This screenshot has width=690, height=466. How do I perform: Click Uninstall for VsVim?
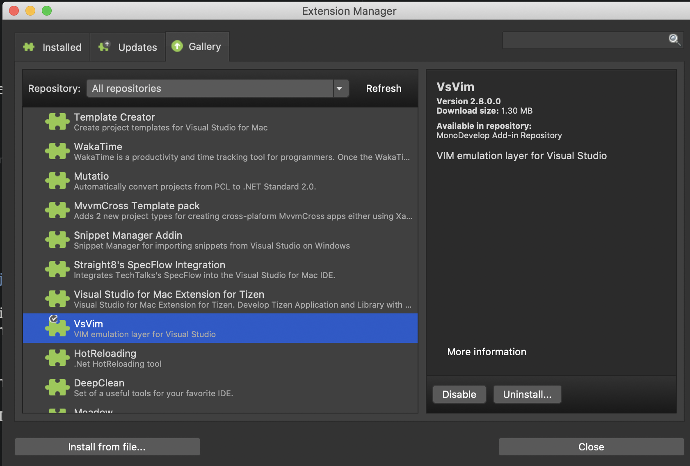pyautogui.click(x=527, y=394)
